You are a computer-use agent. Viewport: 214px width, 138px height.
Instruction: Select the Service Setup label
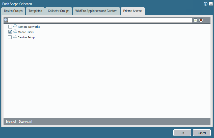pyautogui.click(x=26, y=37)
